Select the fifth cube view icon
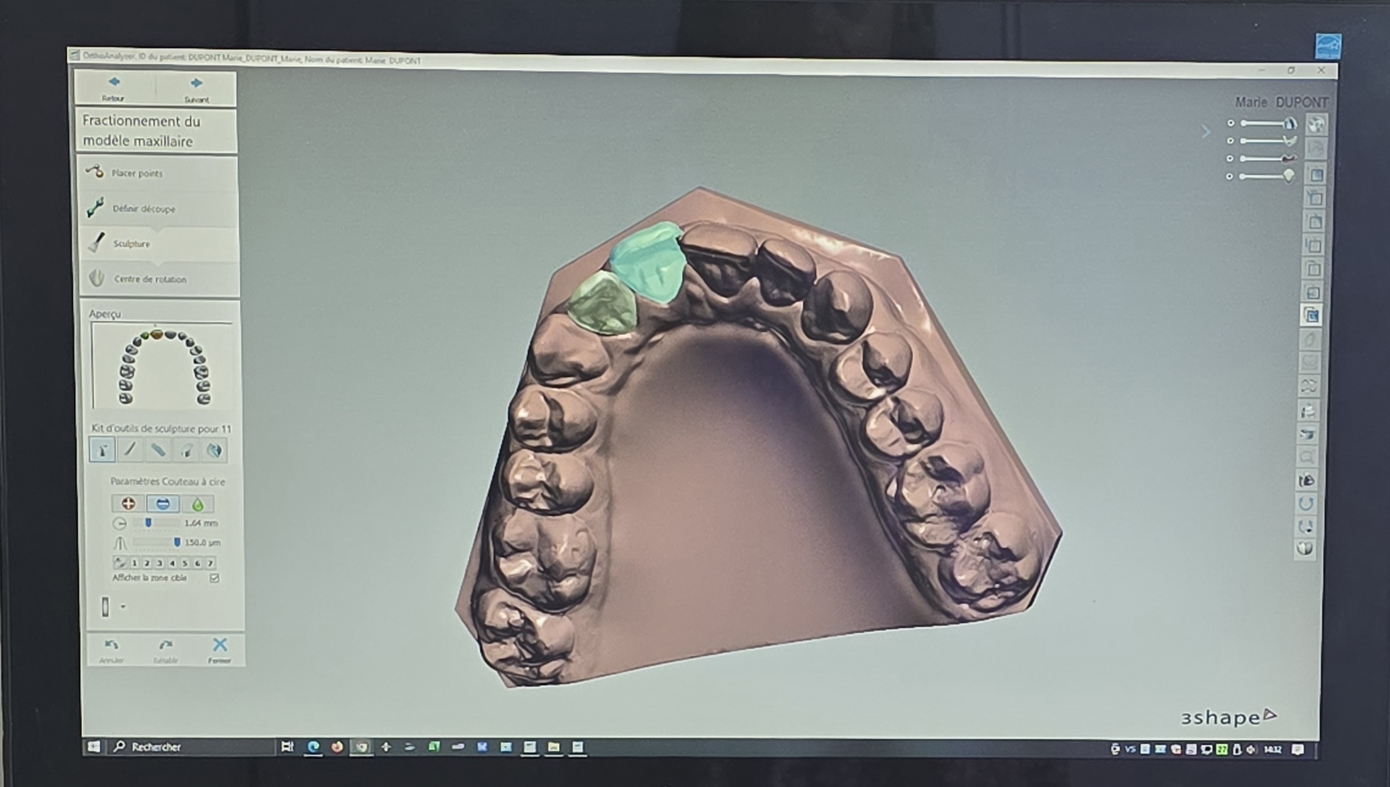Image resolution: width=1390 pixels, height=787 pixels. (x=1314, y=269)
